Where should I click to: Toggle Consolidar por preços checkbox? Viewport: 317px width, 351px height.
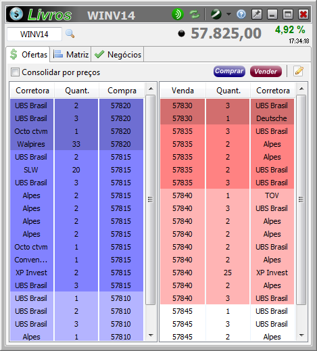click(15, 72)
